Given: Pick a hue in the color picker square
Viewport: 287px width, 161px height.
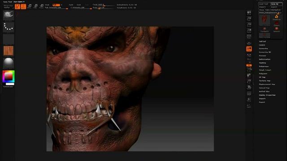Looking at the screenshot, I should click(9, 76).
